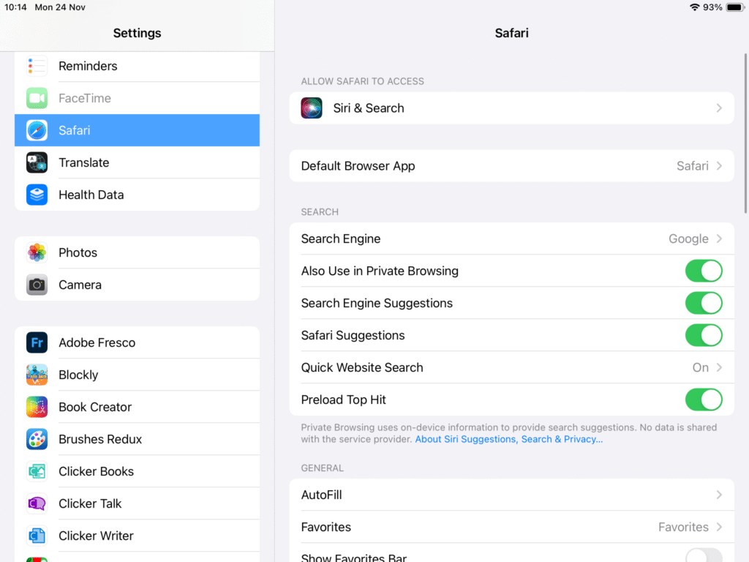Image resolution: width=749 pixels, height=562 pixels.
Task: Tap the Camera icon in sidebar
Action: 37,285
